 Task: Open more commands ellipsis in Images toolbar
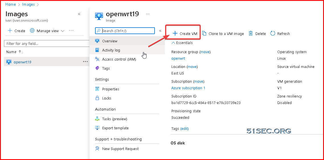[71, 30]
